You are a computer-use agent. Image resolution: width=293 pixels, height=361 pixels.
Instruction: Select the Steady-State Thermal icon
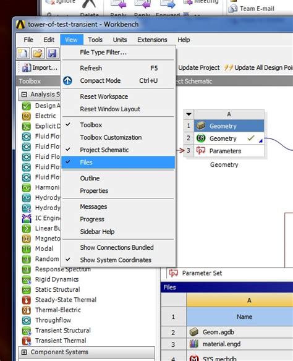(26, 300)
